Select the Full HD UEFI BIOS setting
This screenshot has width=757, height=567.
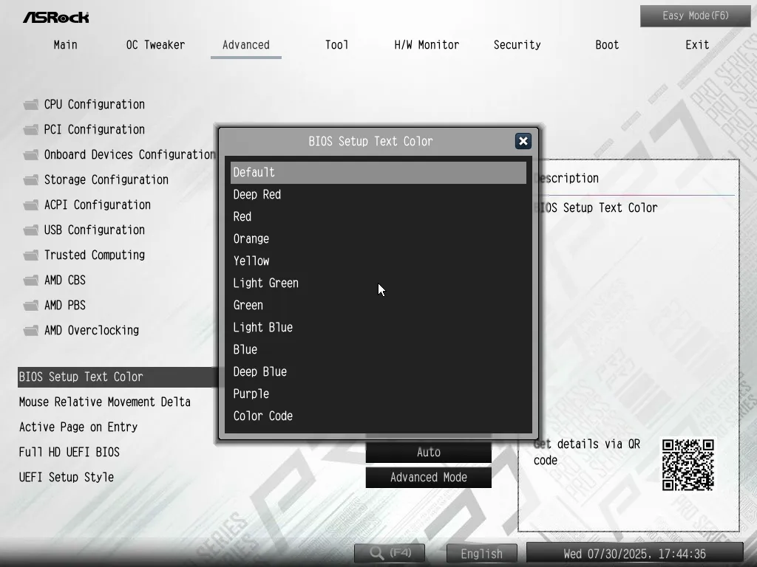[69, 453]
